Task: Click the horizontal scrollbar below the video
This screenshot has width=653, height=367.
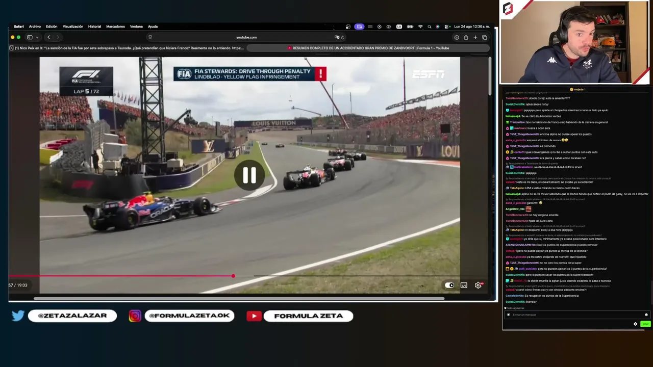Action: [239, 299]
